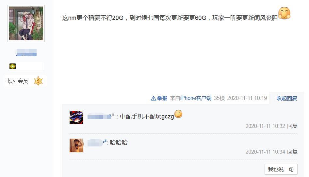
Task: Open the first replier's red-blue avatar
Action: (x=76, y=117)
